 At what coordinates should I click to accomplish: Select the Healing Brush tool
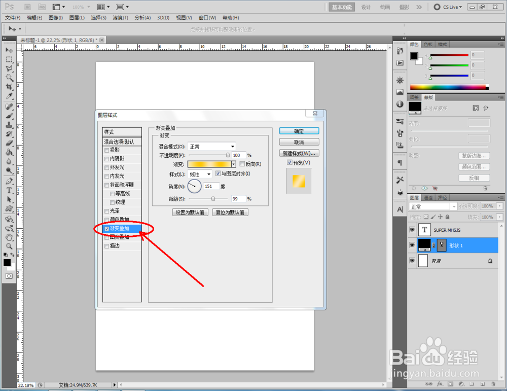pyautogui.click(x=9, y=106)
